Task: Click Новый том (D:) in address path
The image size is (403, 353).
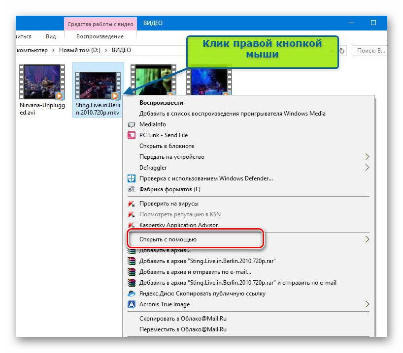Action: click(x=80, y=50)
